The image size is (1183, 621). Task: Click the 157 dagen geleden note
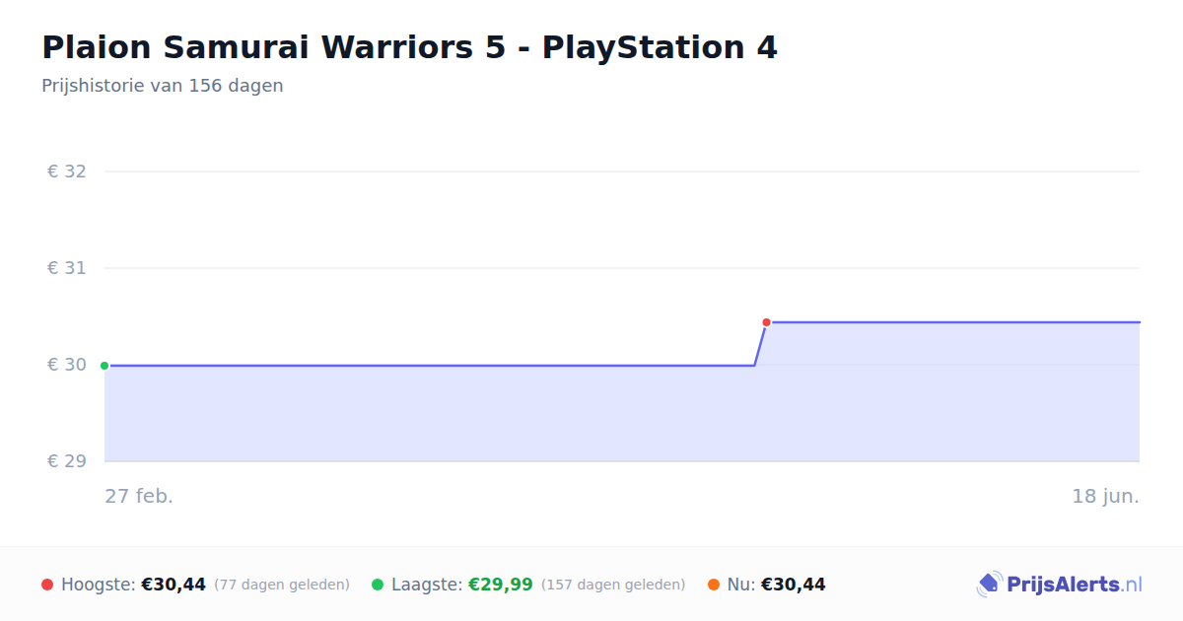pos(613,585)
